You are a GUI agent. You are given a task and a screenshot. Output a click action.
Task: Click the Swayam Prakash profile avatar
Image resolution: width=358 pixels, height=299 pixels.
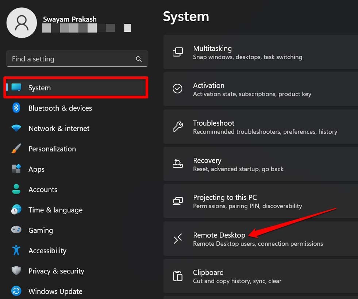point(22,23)
